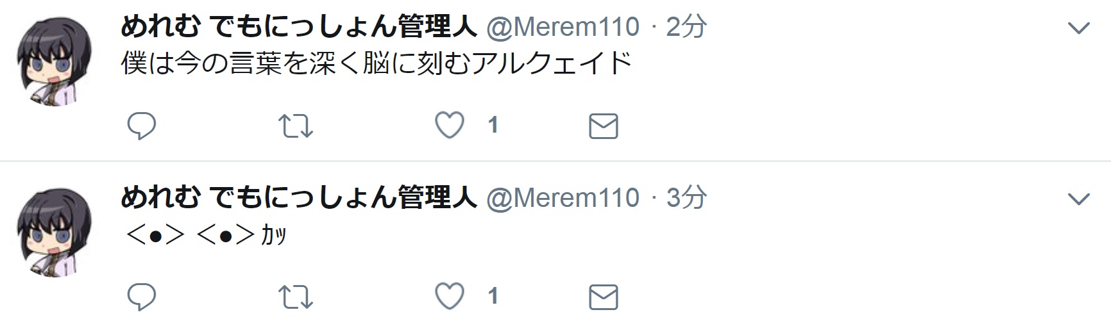This screenshot has width=1111, height=328.
Task: Send the 2分 tweet via direct message
Action: coord(603,126)
